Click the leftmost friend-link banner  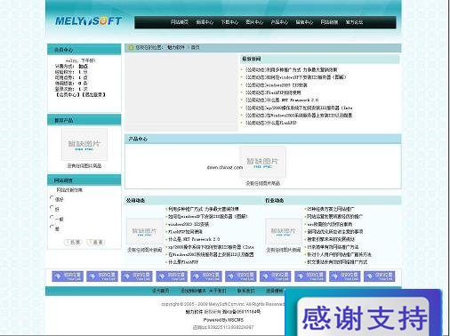click(x=68, y=276)
